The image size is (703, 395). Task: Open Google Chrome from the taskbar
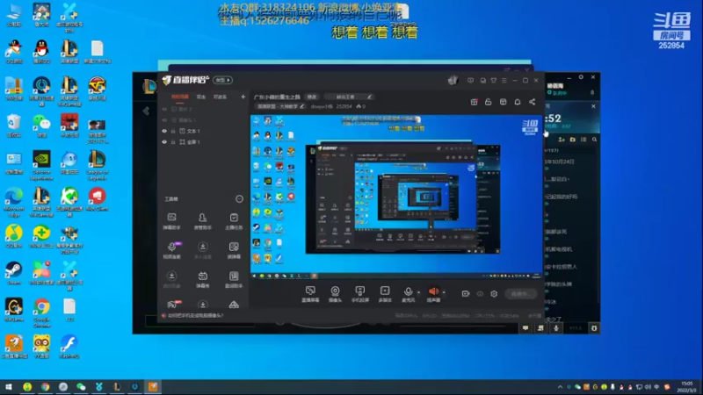point(46,386)
